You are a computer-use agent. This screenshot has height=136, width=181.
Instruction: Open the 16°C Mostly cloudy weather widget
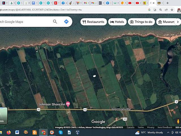click(x=149, y=133)
